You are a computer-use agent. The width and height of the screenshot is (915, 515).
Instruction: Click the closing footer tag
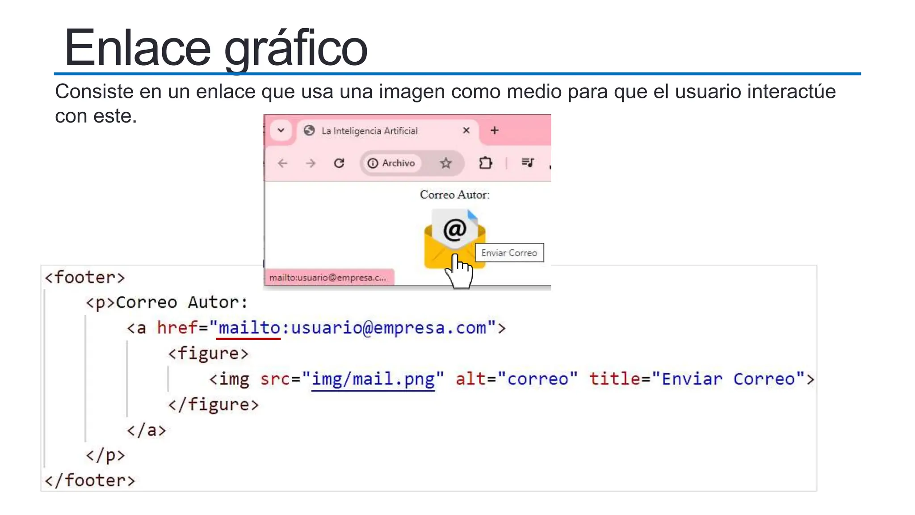(x=90, y=481)
